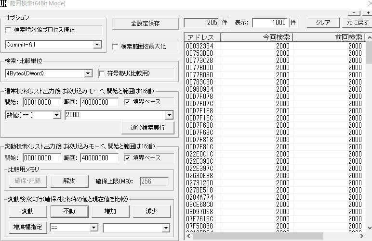
Task: Click the list scroll-up arrow
Action: [x=369, y=37]
